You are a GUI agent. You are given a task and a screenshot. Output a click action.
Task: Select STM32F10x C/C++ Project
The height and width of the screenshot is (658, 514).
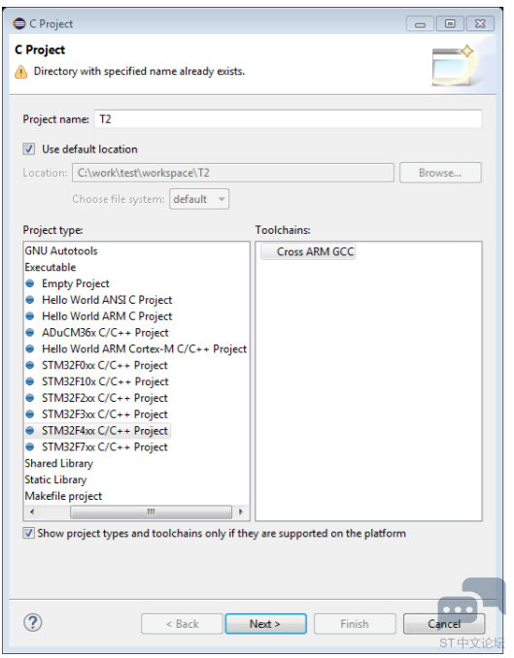[x=105, y=381]
